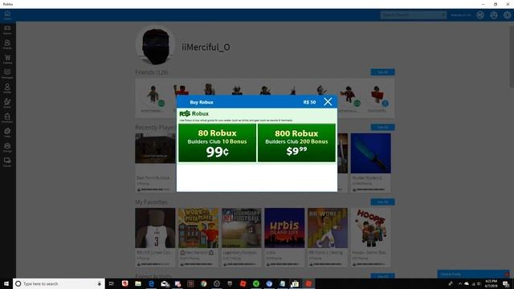This screenshot has width=514, height=289.
Task: Open Urbis Island Life thumbnail
Action: [284, 228]
